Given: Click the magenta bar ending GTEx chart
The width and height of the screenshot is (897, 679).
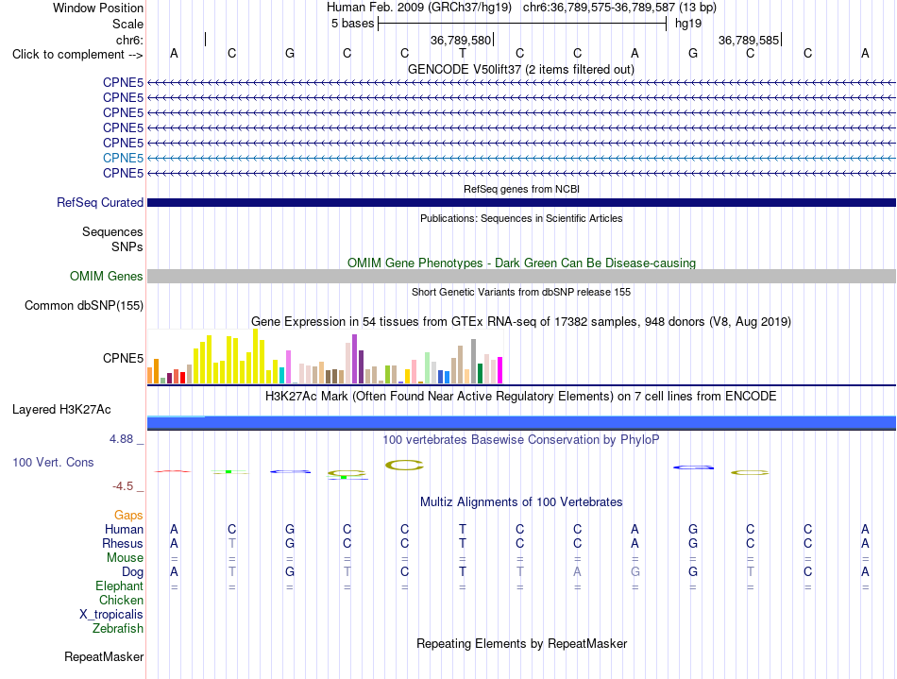Looking at the screenshot, I should pyautogui.click(x=500, y=370).
